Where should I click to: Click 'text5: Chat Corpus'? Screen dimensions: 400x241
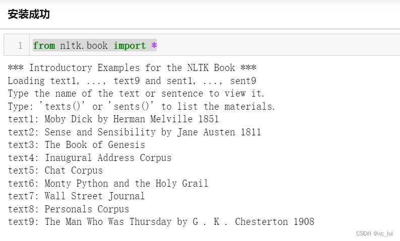pos(55,171)
